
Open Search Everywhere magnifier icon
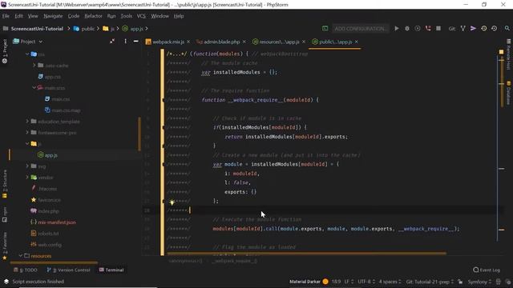pyautogui.click(x=507, y=29)
